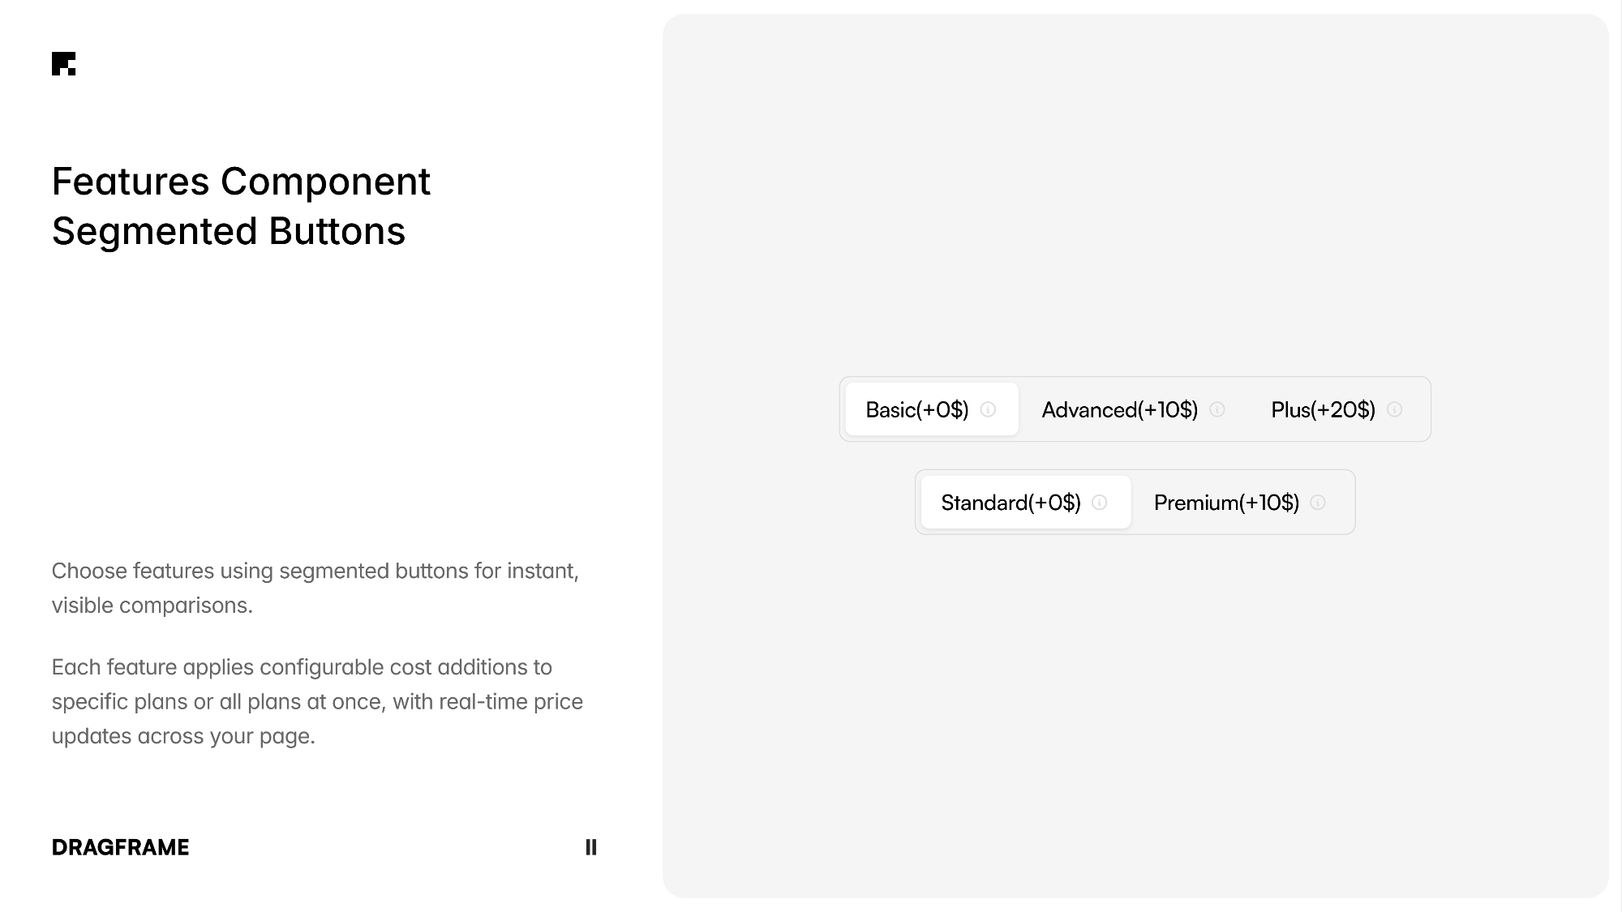Click the DRAGFRAME wordmark at bottom
The height and width of the screenshot is (912, 1622).
[119, 847]
